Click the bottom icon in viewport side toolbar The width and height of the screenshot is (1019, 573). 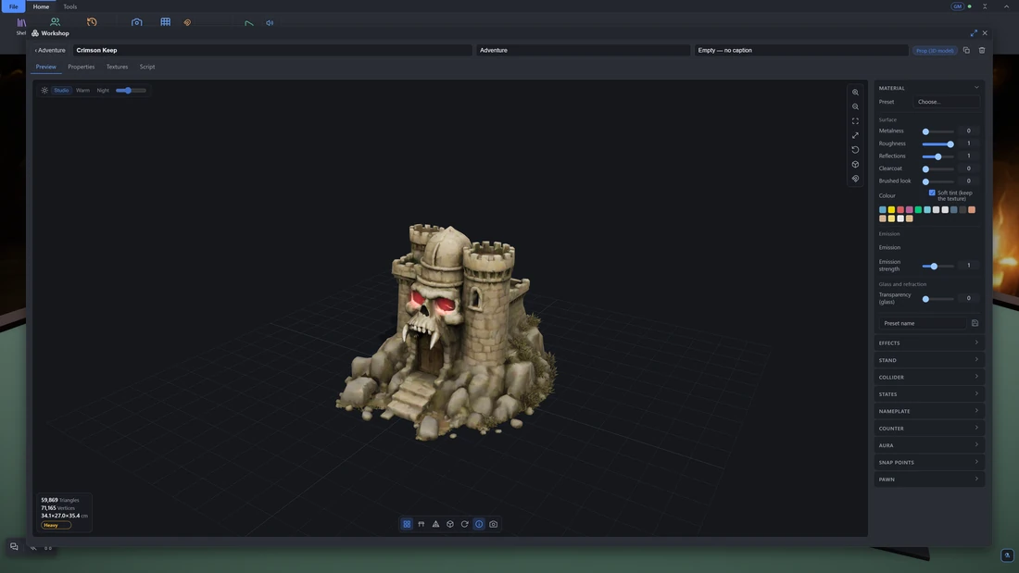(x=855, y=179)
